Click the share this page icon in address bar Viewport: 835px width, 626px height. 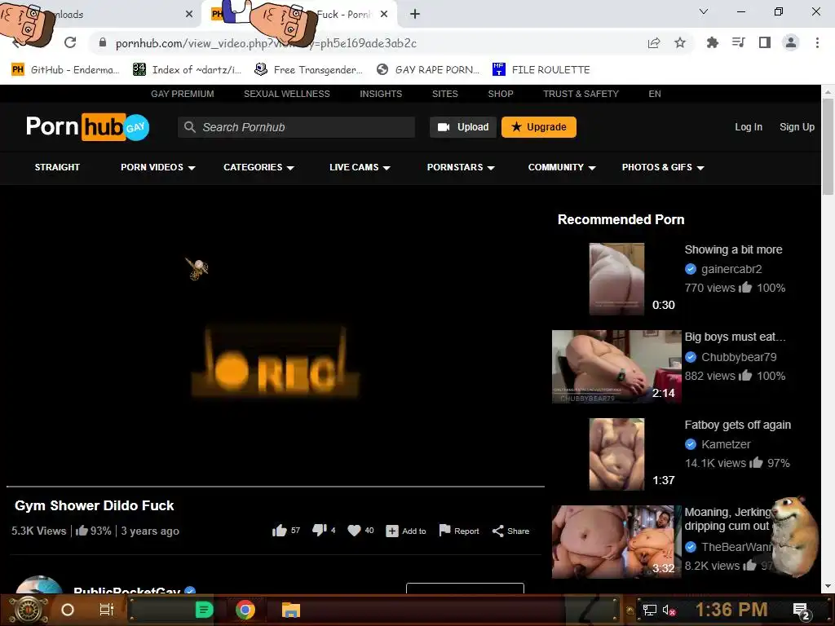coord(654,43)
